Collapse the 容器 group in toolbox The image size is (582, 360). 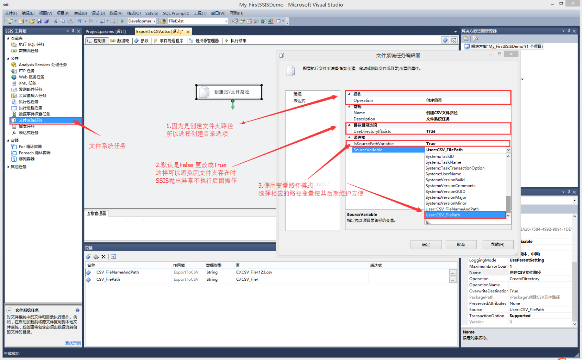8,140
